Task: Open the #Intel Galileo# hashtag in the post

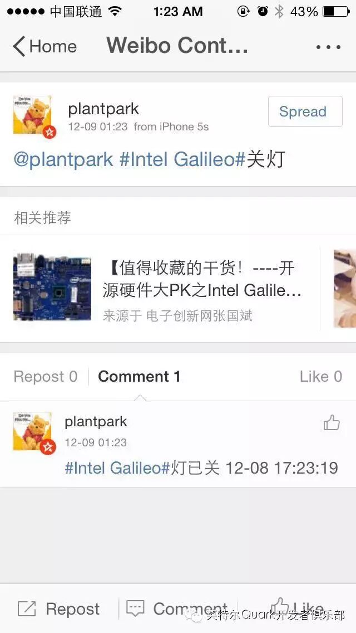Action: point(182,160)
